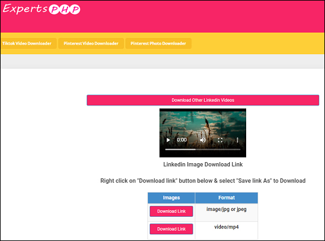325x241 pixels.
Task: Click the video progress bar
Action: [203, 149]
